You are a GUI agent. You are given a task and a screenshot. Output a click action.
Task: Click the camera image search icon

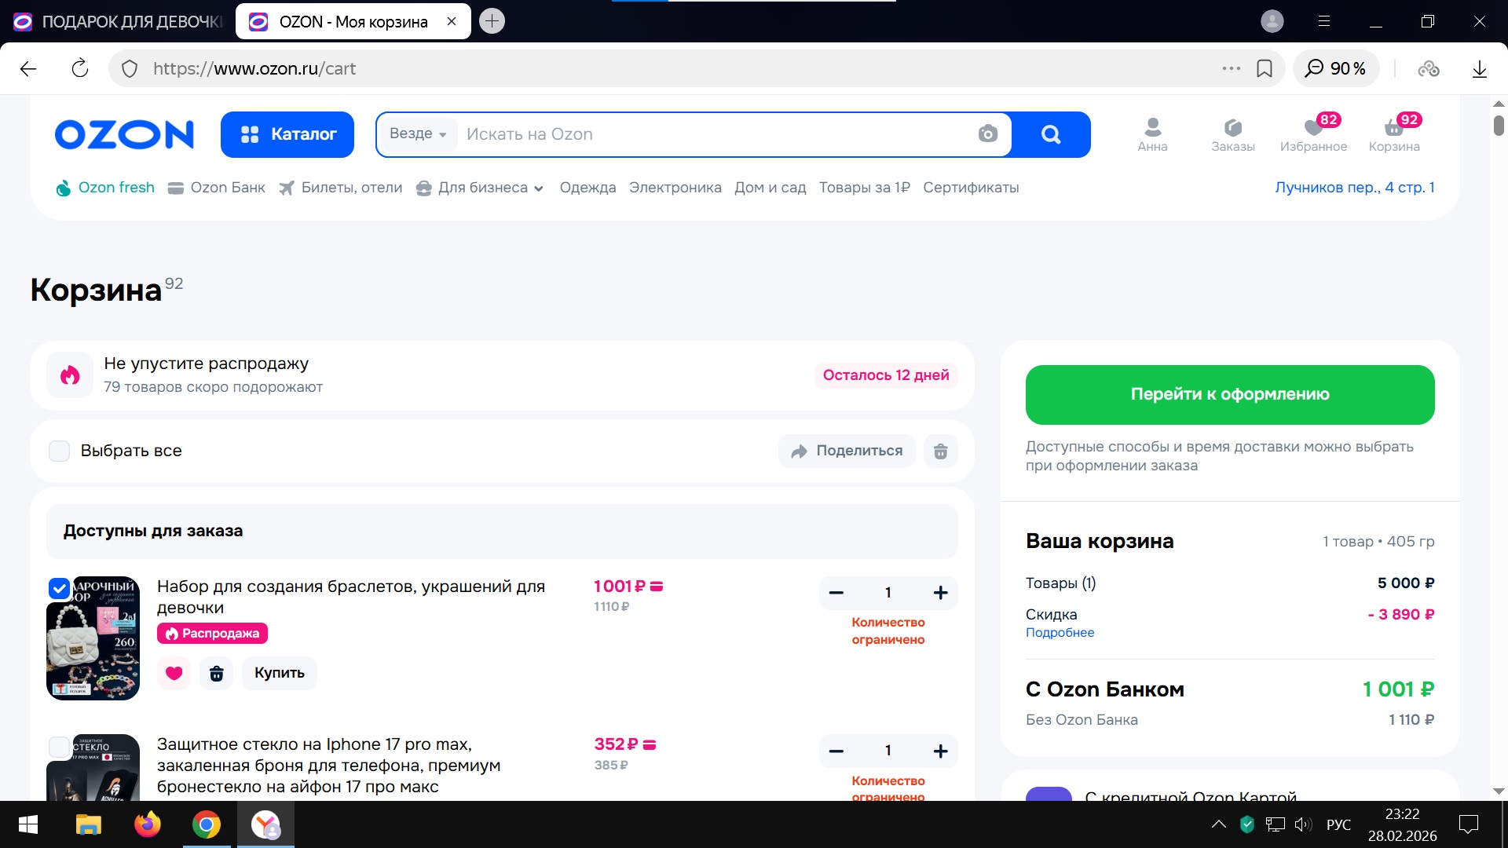(987, 134)
